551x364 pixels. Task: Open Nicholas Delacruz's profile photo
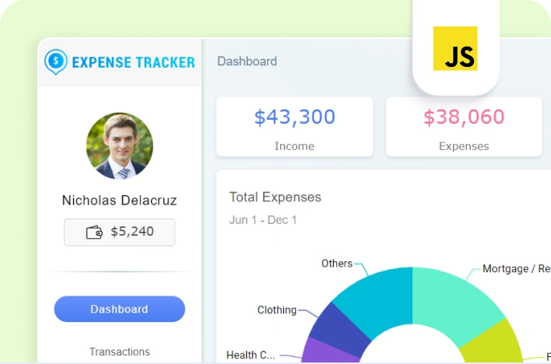pyautogui.click(x=119, y=146)
